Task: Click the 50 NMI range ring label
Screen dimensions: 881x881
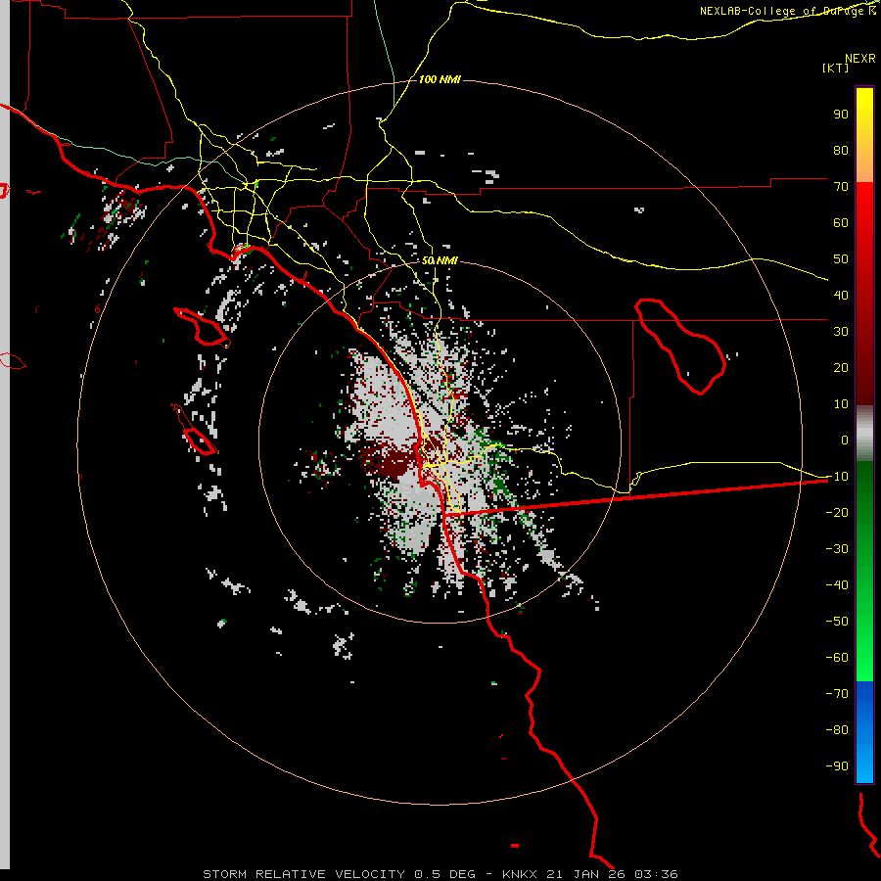Action: [x=440, y=260]
